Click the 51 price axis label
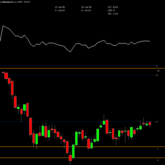Viewport: 165px width, 165px height. pyautogui.click(x=157, y=66)
